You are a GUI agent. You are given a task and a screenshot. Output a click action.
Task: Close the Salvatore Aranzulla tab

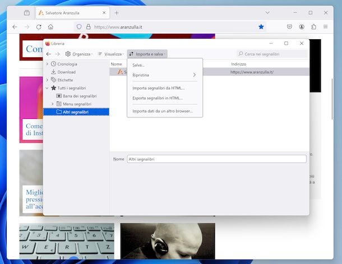[104, 13]
